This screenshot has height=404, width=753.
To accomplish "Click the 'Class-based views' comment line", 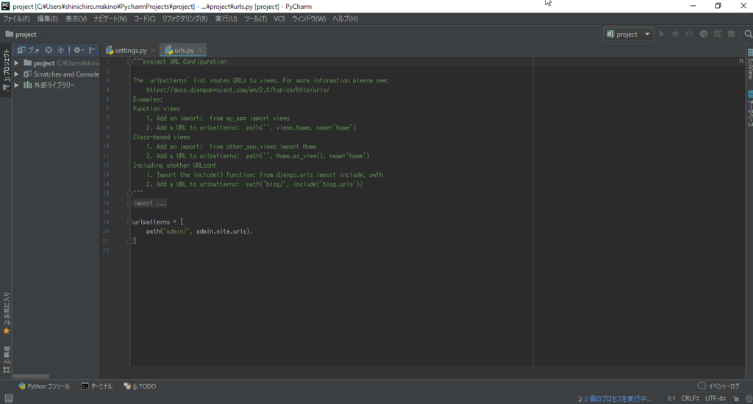I will pos(161,137).
